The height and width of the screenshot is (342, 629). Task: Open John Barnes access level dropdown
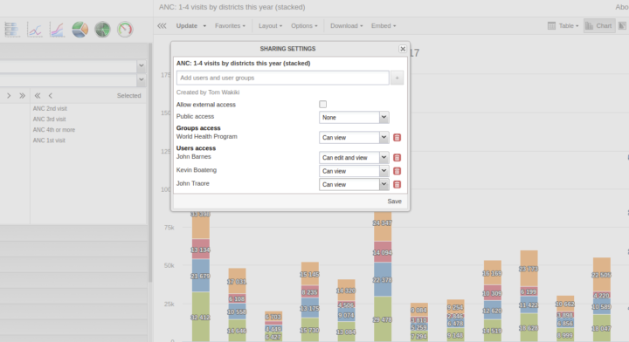coord(354,157)
